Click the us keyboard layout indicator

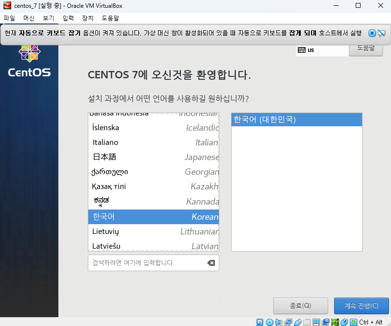311,50
